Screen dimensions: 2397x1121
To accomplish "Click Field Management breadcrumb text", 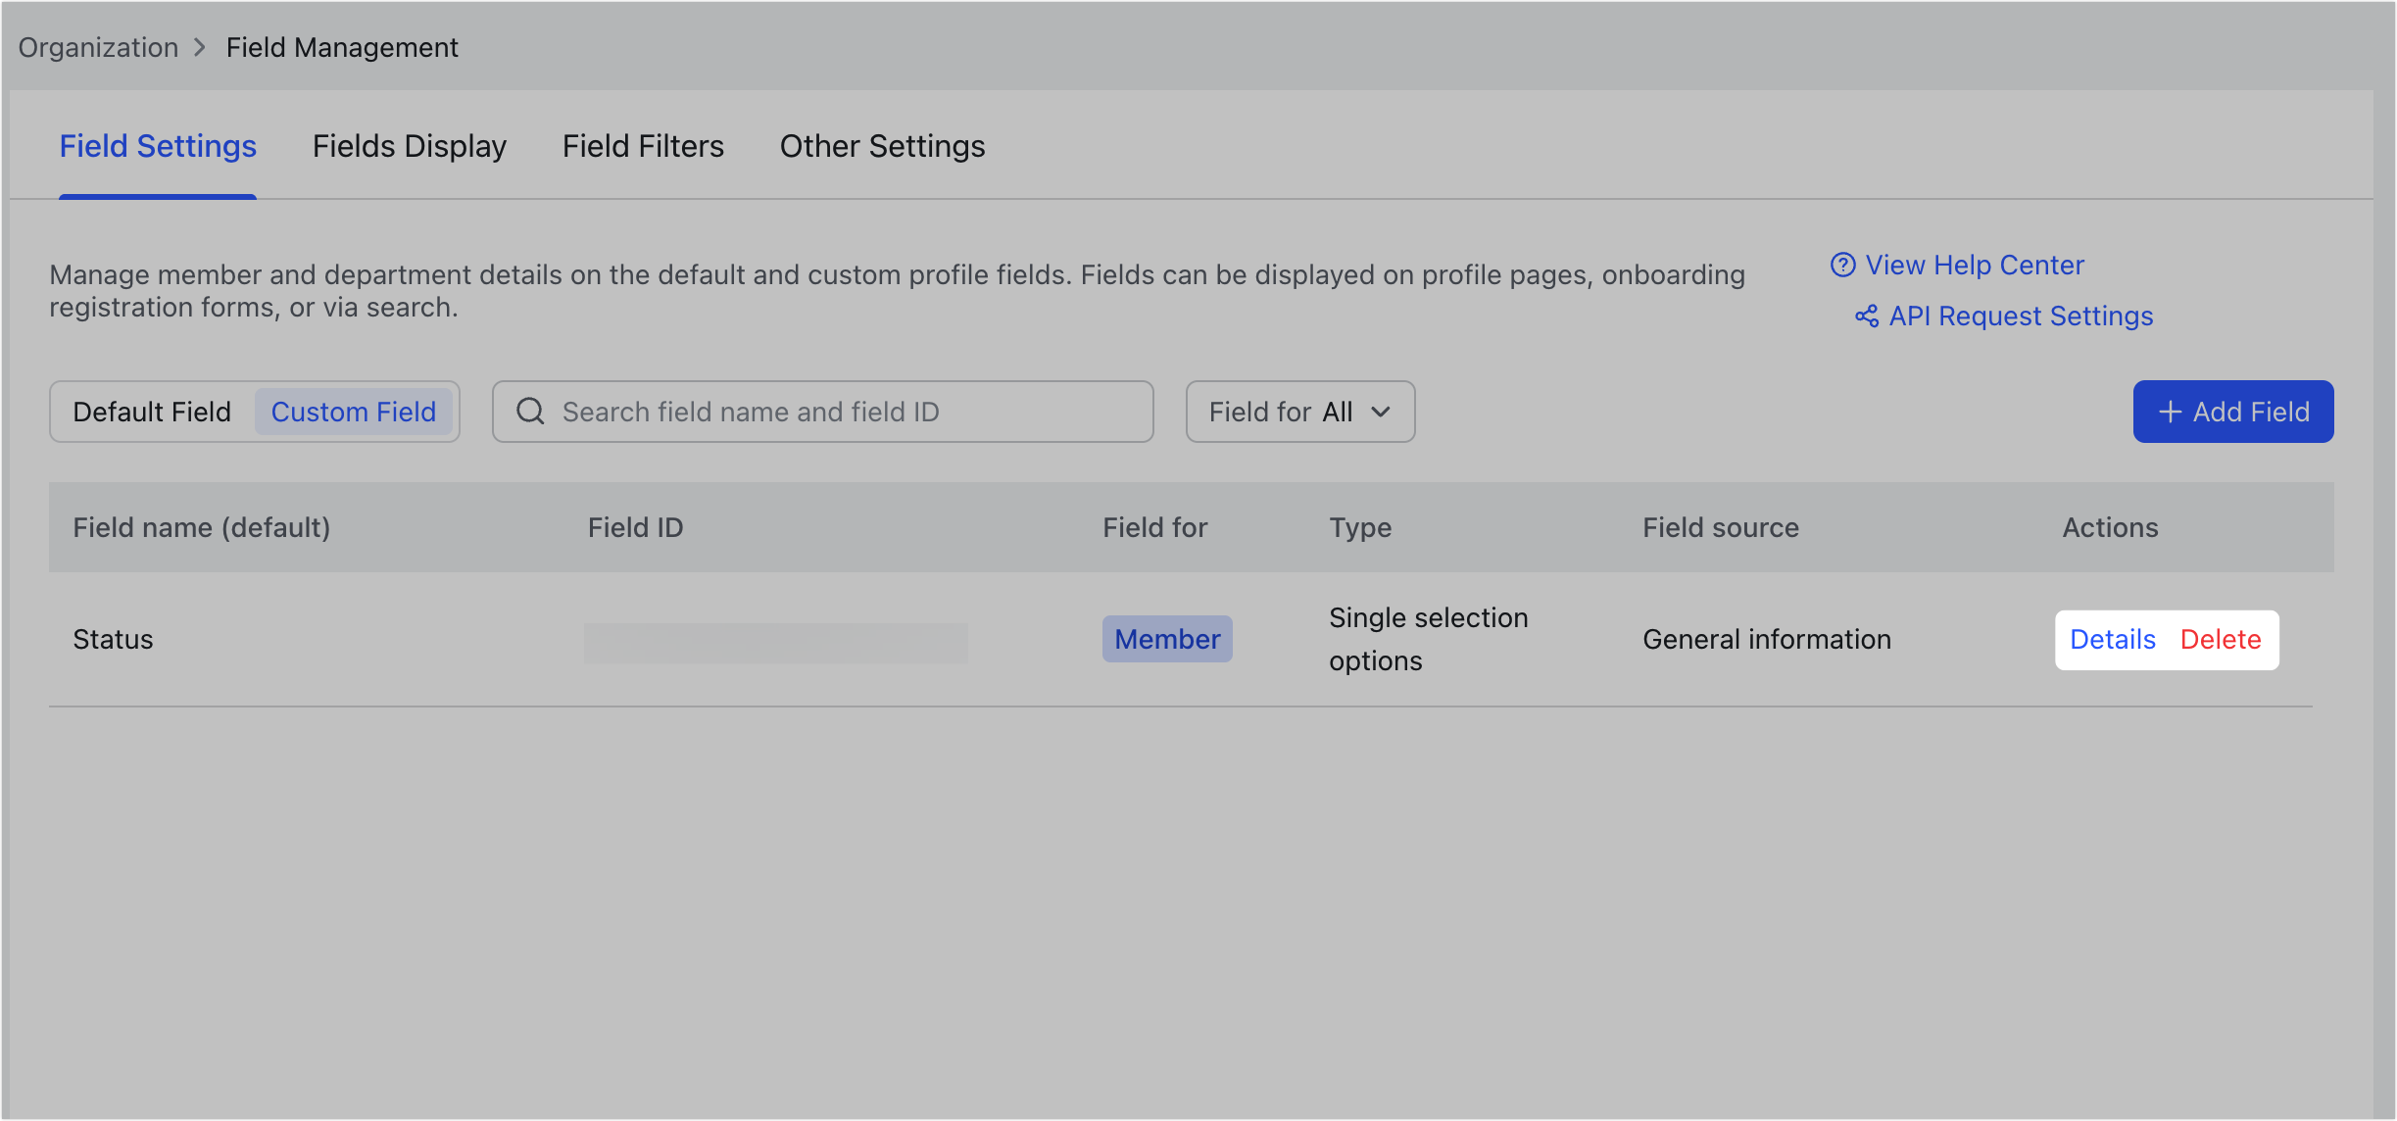I will pos(342,47).
